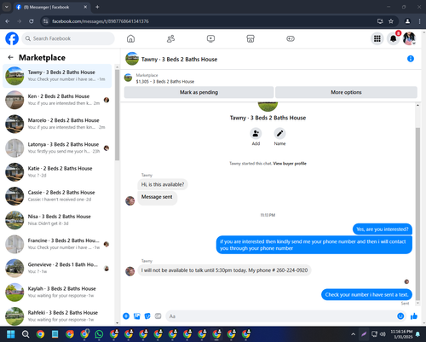
Task: Click the chat messages scrollbar
Action: point(417,213)
